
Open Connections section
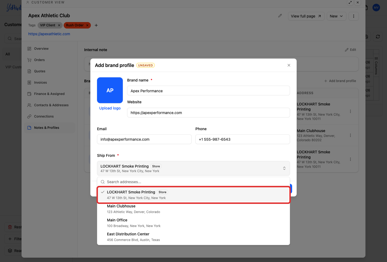(x=44, y=116)
